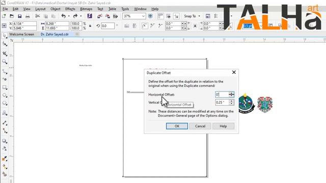Toggle the round corner option
This screenshot has width=326, height=183.
pyautogui.click(x=145, y=26)
